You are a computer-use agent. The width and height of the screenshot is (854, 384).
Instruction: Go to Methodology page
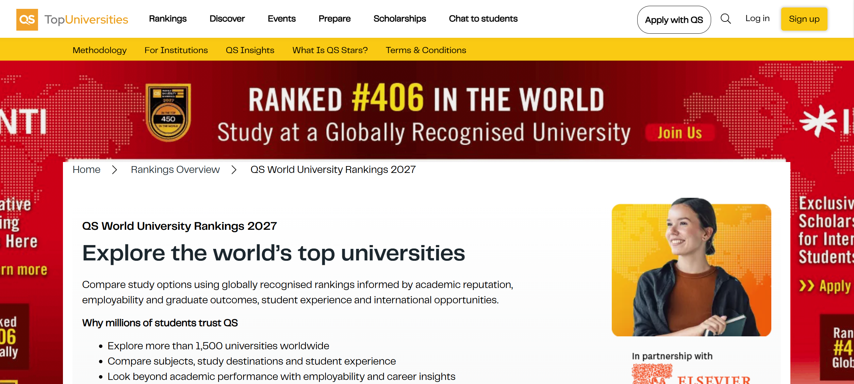pyautogui.click(x=100, y=50)
